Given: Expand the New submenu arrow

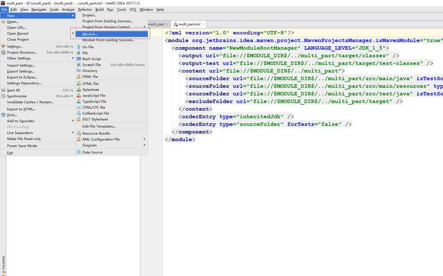Looking at the screenshot, I should tap(73, 16).
